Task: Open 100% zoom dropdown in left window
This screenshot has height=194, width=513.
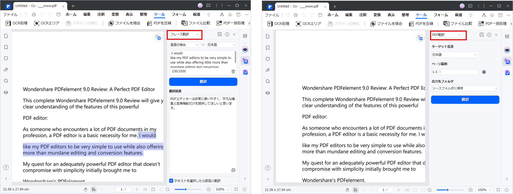Action: pos(223,189)
